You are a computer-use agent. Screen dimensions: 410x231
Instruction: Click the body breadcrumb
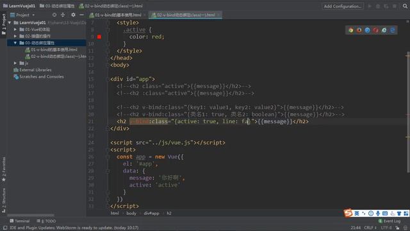131,213
